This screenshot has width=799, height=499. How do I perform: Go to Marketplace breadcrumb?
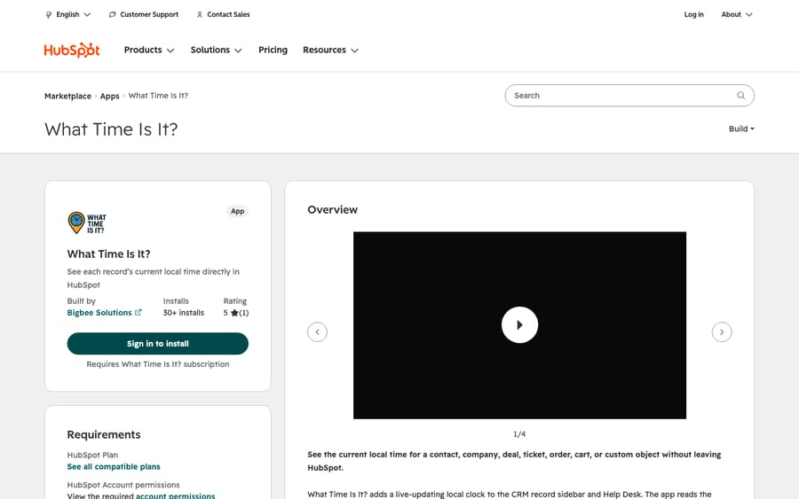click(x=67, y=96)
